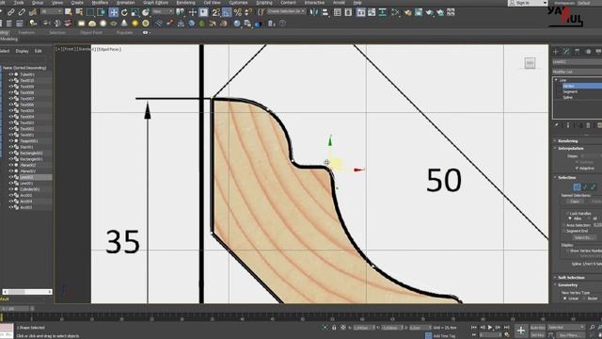Toggle the Show Vertex Numbers checkbox
Screen dimensions: 602x339
coord(567,250)
